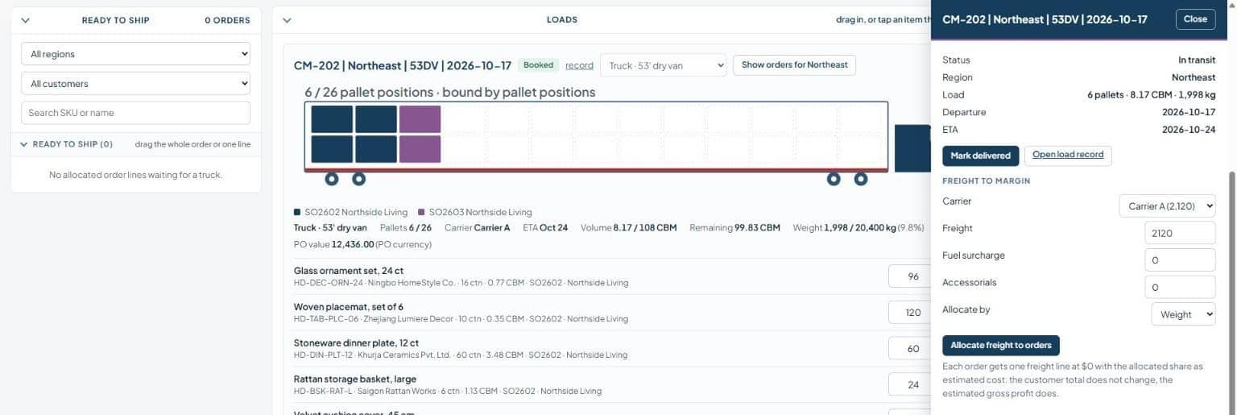Collapse the Loads panel chevron
The width and height of the screenshot is (1237, 415).
[288, 20]
